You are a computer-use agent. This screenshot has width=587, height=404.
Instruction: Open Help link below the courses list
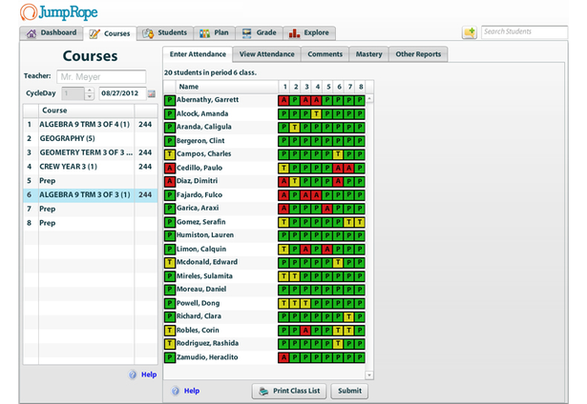point(149,374)
